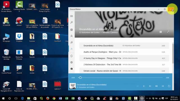Open the taskbar clock and date

tap(174, 98)
